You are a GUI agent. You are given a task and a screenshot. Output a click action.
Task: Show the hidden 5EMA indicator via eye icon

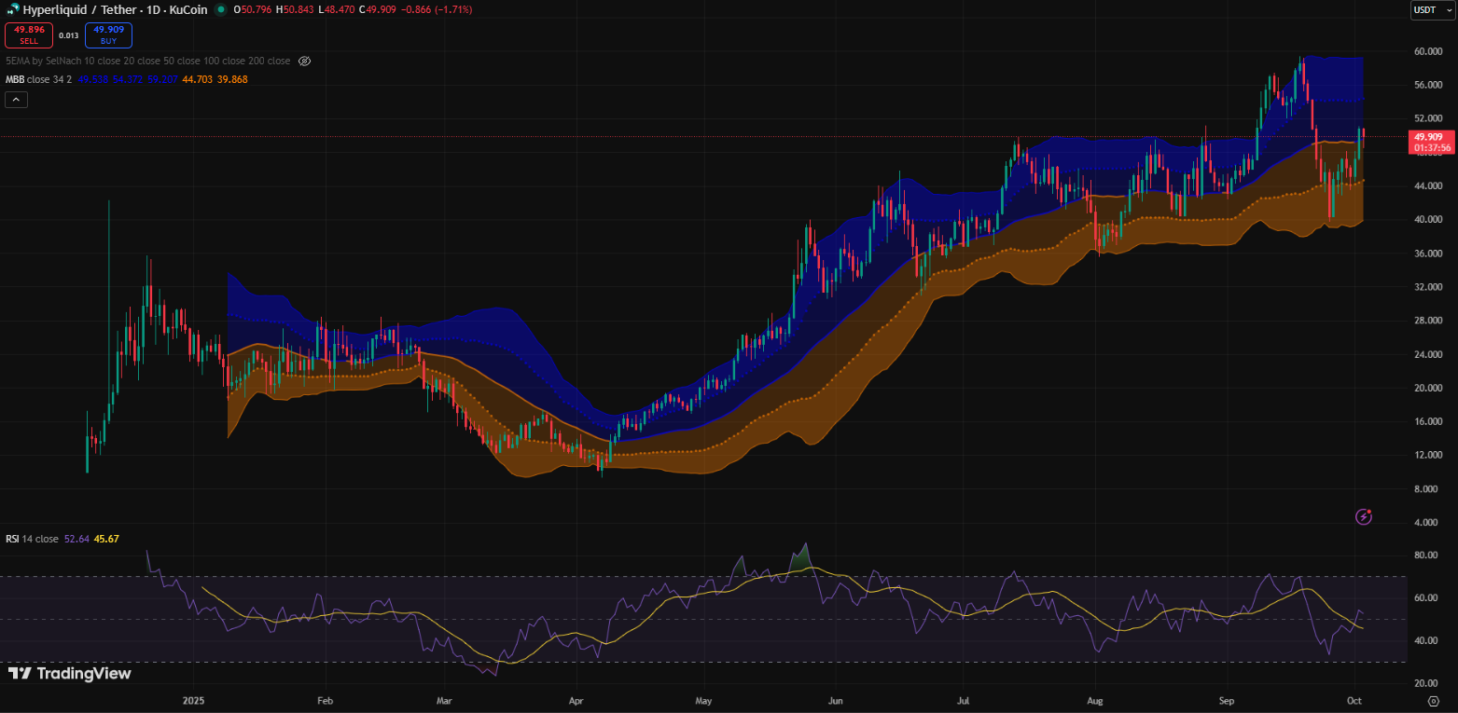click(x=304, y=61)
